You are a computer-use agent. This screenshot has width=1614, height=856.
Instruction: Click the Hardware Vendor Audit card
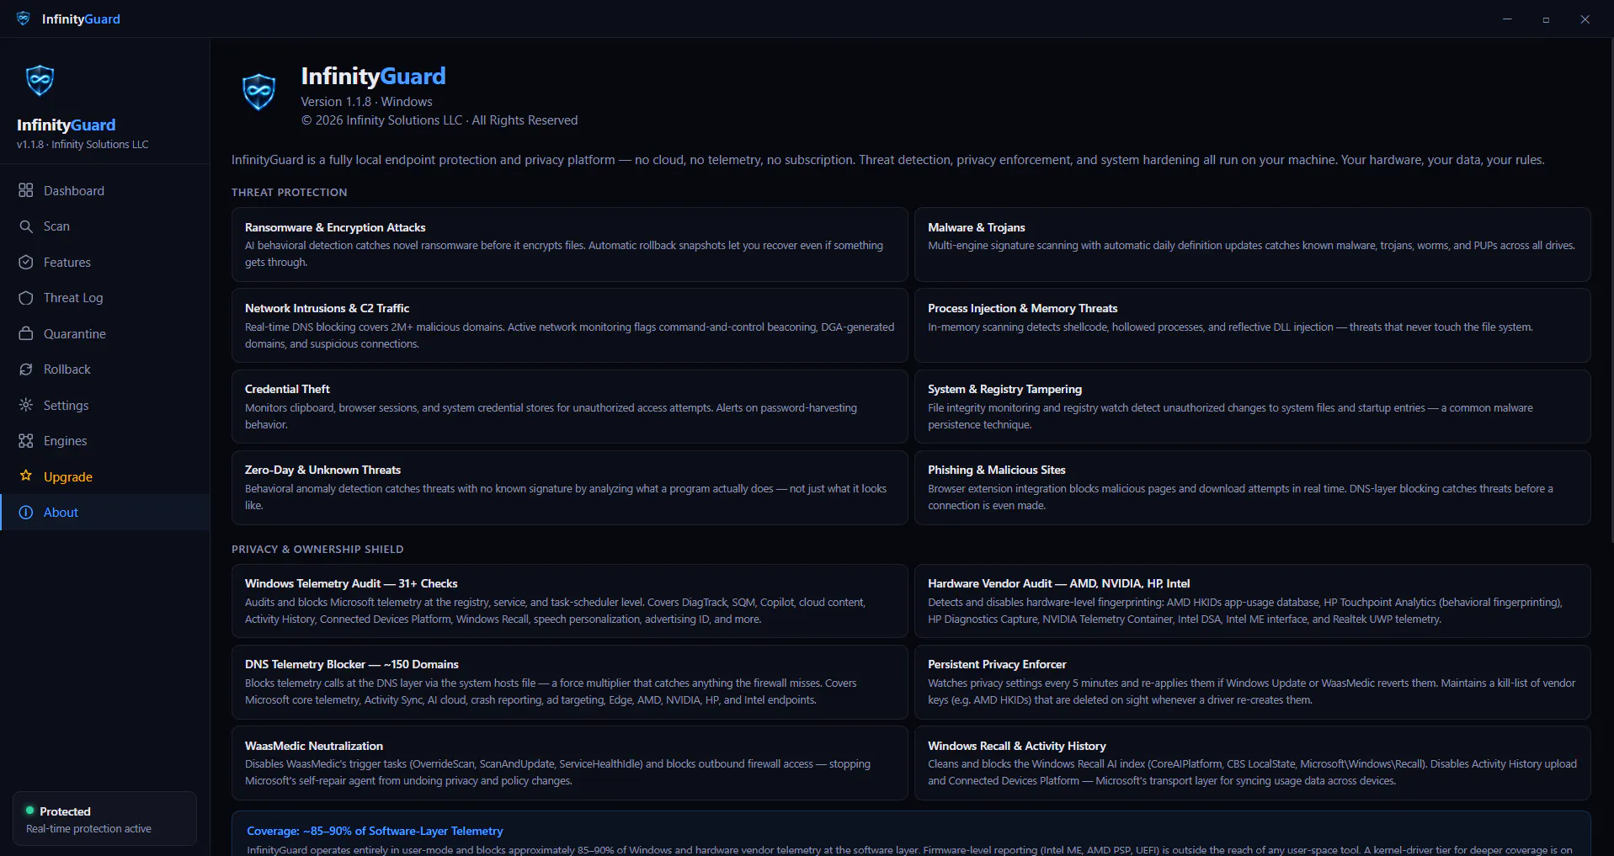1252,601
